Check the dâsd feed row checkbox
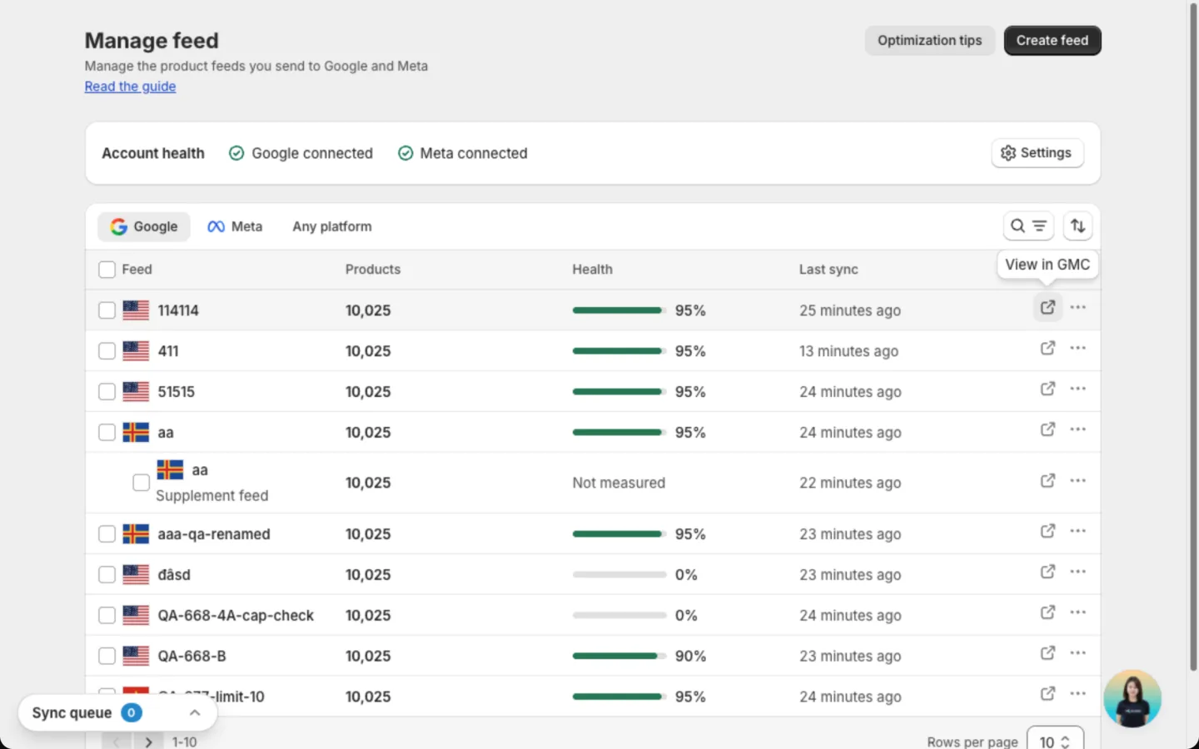Viewport: 1199px width, 749px height. pos(107,575)
